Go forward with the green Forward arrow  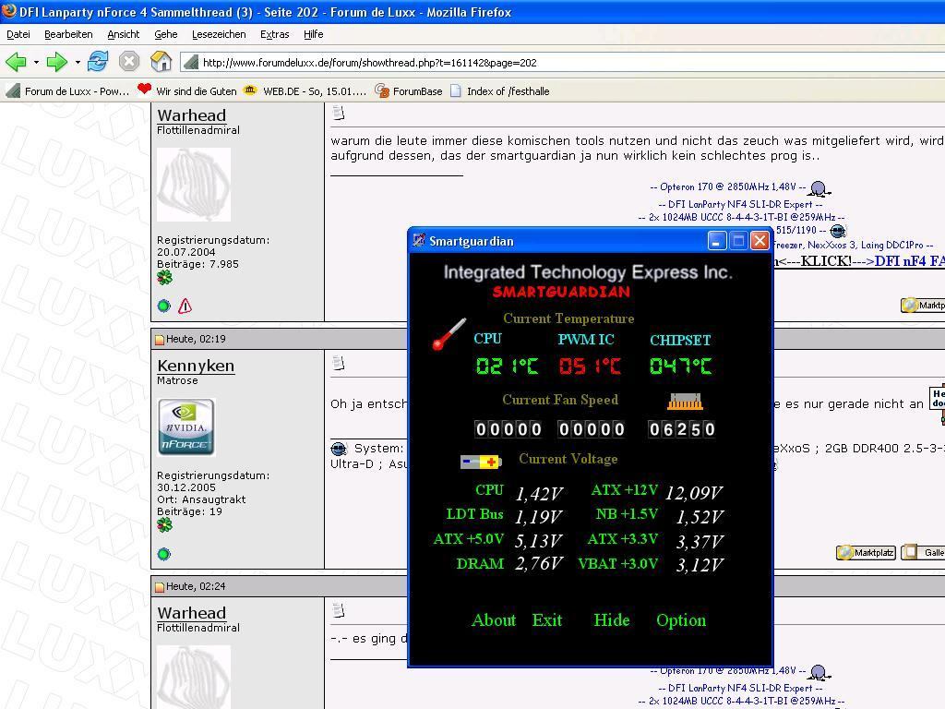coord(57,62)
